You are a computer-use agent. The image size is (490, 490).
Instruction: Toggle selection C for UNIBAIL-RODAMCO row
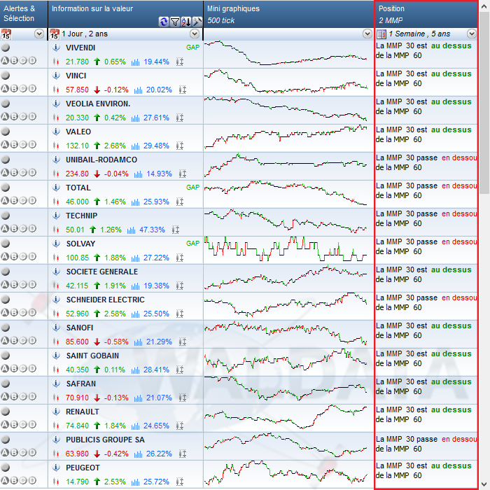click(x=23, y=172)
